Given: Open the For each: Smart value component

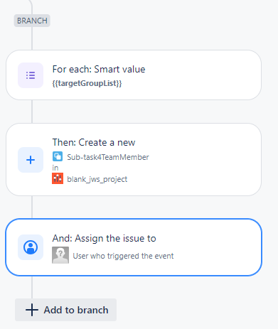Looking at the screenshot, I should click(x=134, y=75).
